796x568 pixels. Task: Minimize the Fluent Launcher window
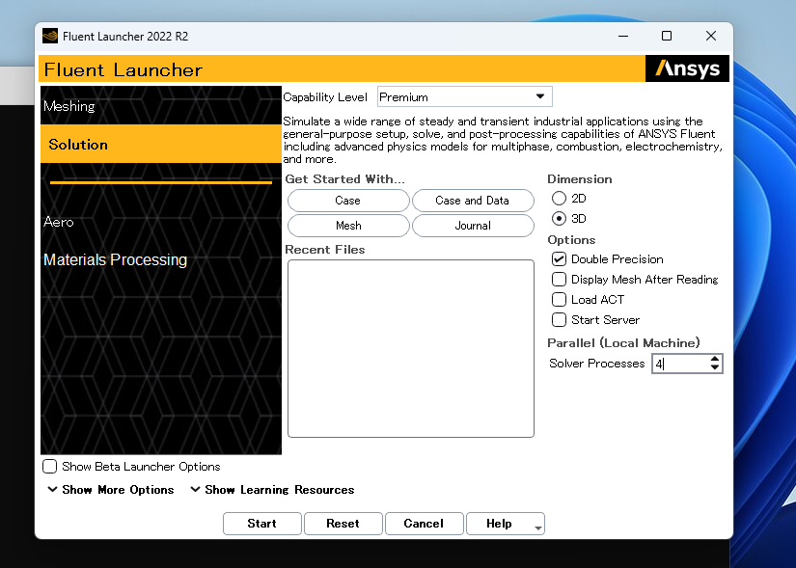(623, 36)
